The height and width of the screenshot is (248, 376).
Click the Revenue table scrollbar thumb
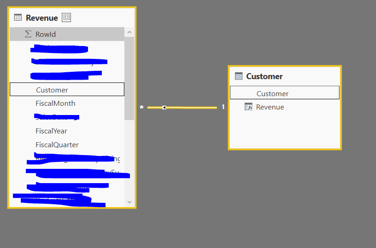tap(129, 78)
